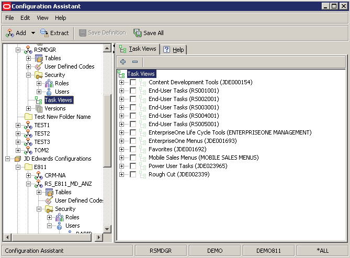Click the RSMDGR configuration icon
Image resolution: width=350 pixels, height=258 pixels.
tap(28, 50)
